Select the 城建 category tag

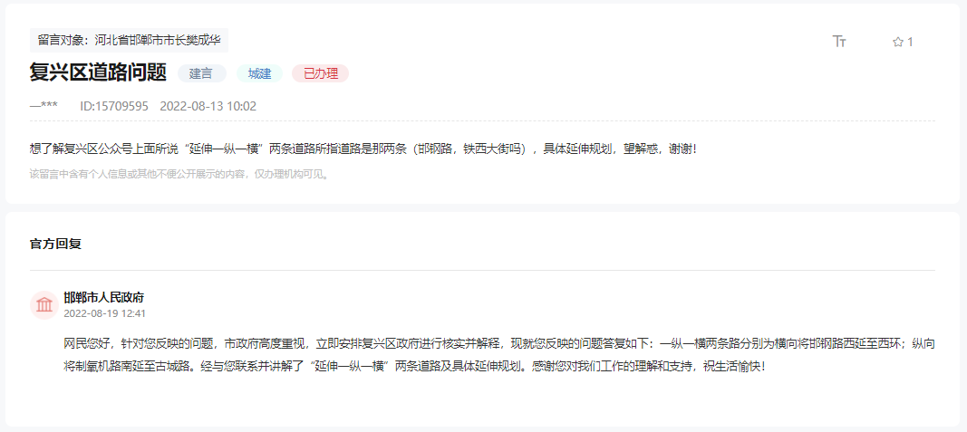click(x=259, y=73)
